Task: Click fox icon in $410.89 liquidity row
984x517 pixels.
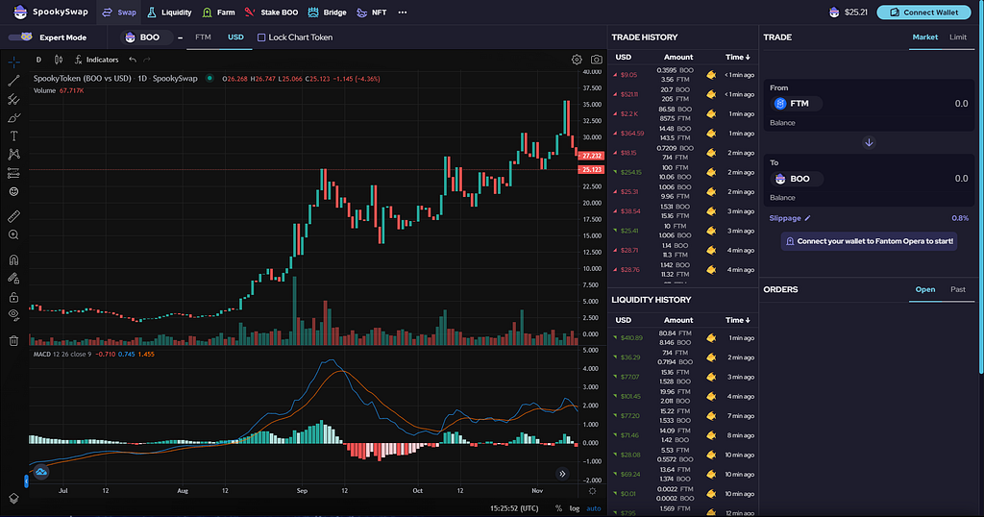Action: (x=711, y=337)
